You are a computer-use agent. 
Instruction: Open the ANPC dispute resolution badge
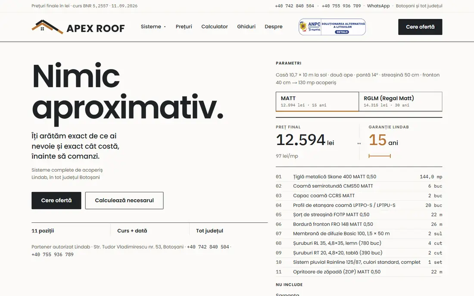coord(332,27)
